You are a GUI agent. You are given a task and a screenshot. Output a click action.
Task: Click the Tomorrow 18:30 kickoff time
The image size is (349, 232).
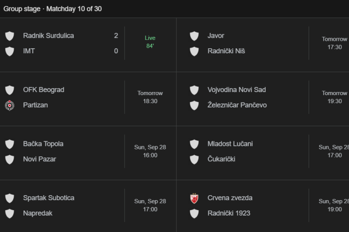[150, 97]
